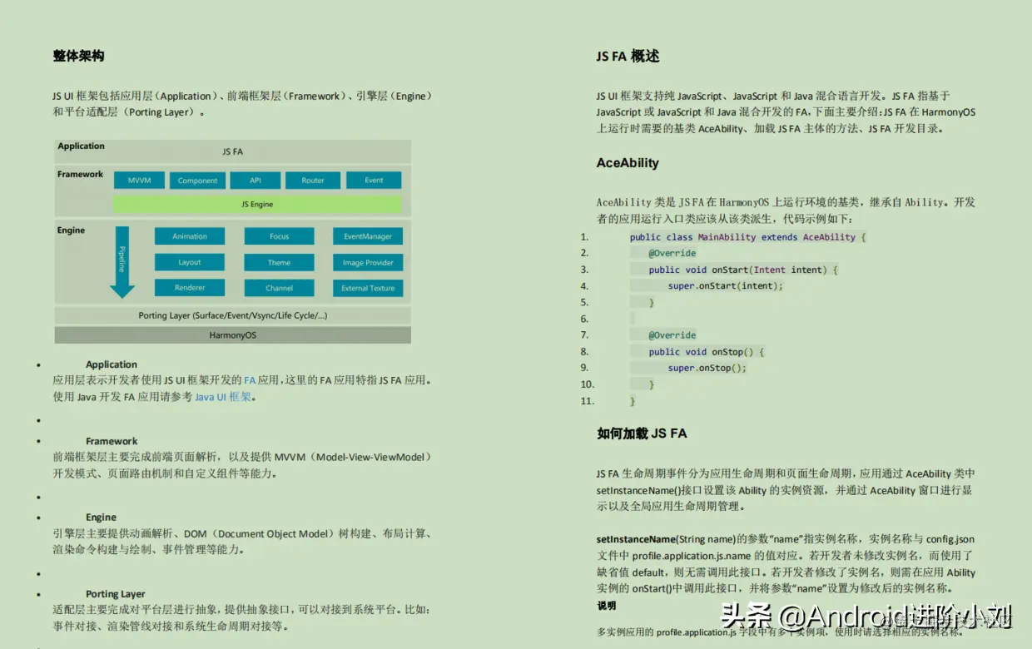Click the FA hyperlink in Application description
This screenshot has height=649, width=1032.
[x=250, y=380]
